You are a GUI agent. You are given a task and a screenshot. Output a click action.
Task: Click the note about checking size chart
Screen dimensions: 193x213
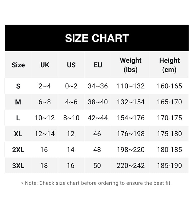click(97, 183)
